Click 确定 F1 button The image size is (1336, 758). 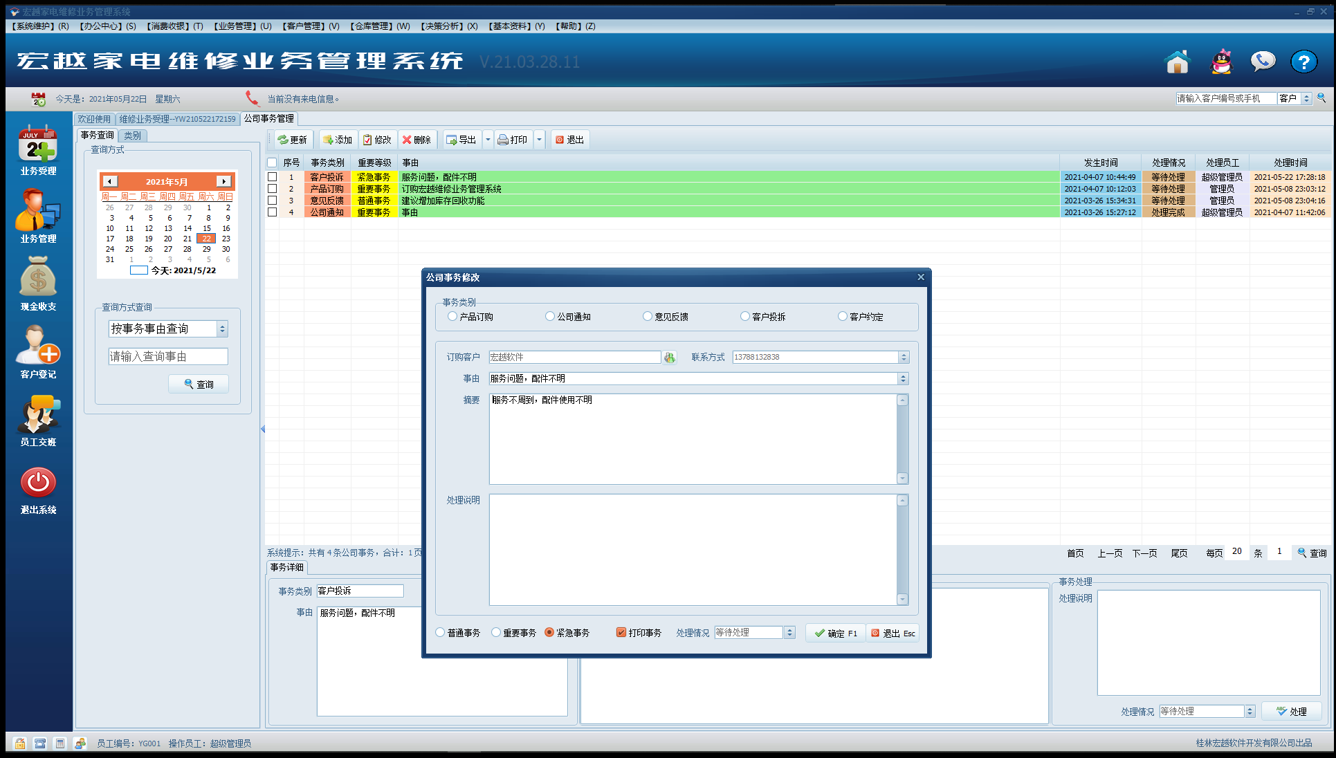[x=836, y=634]
